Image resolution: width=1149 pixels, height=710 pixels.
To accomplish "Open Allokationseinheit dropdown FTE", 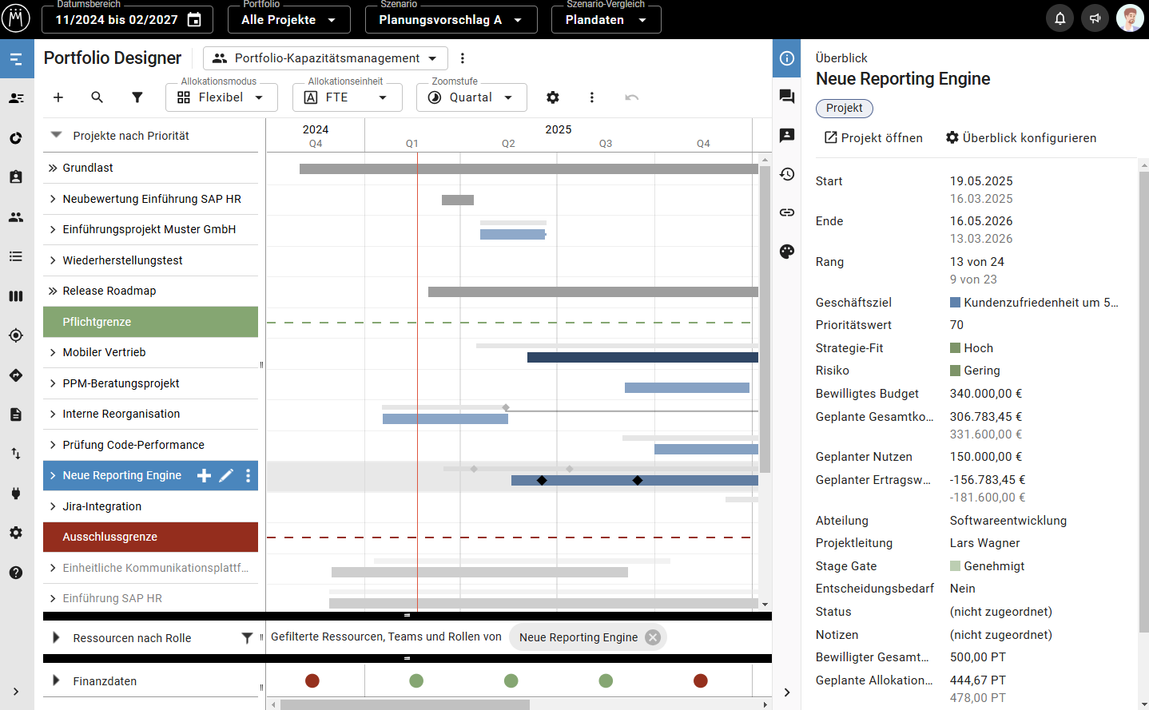I will coord(348,97).
